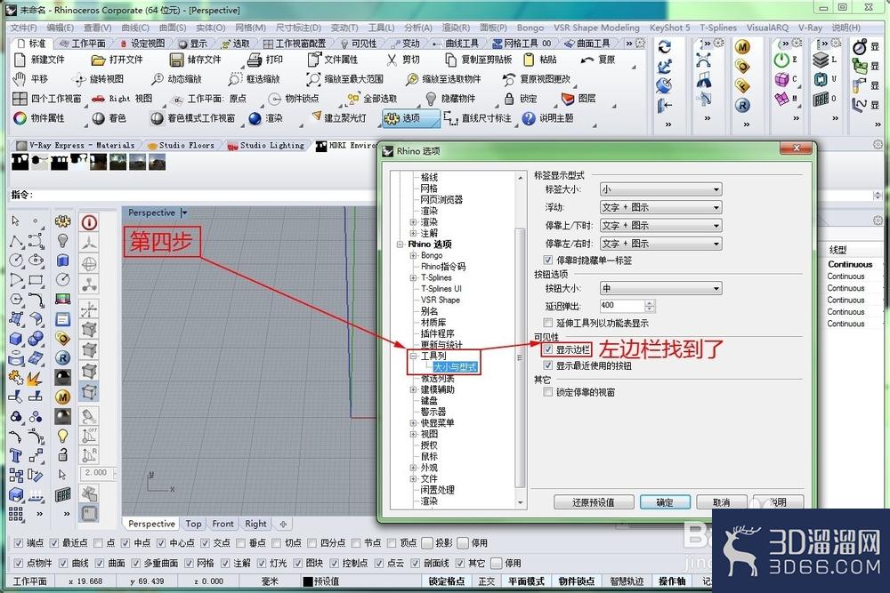The width and height of the screenshot is (890, 593).
Task: Open 说明主题 help topics
Action: click(529, 118)
